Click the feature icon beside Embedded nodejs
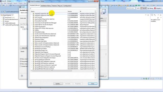The width and height of the screenshot is (163, 92). pyautogui.click(x=33, y=32)
